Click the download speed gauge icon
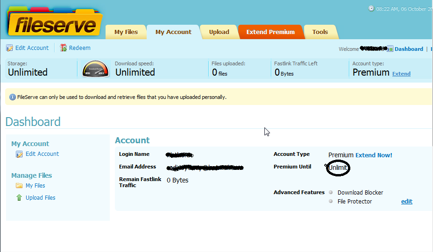The height and width of the screenshot is (252, 433). (95, 69)
